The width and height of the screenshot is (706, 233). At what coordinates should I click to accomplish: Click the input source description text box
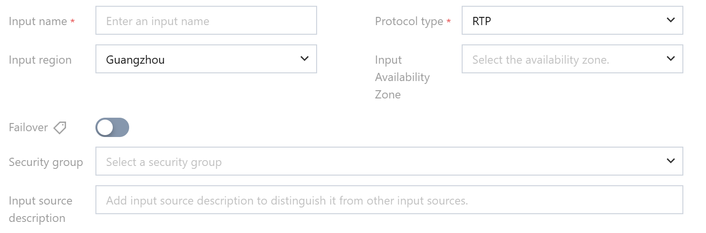point(388,200)
